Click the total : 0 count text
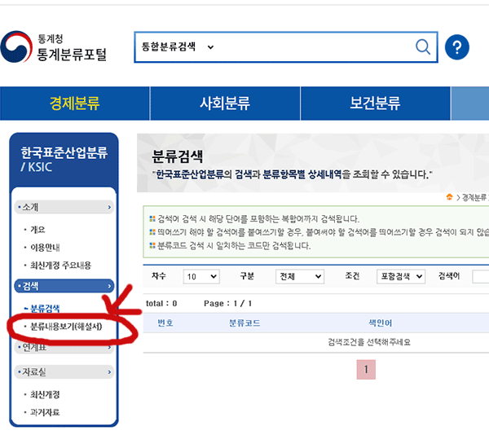The image size is (489, 448). click(161, 303)
